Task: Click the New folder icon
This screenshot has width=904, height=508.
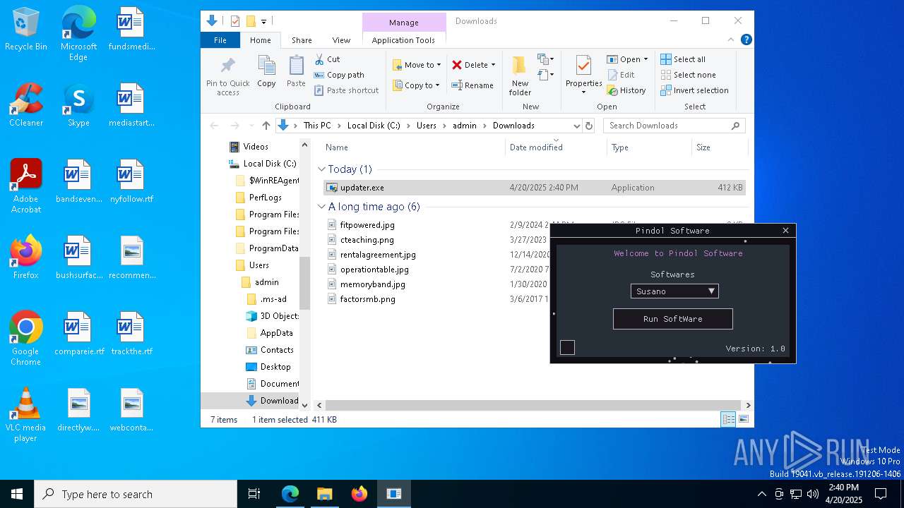Action: (520, 66)
